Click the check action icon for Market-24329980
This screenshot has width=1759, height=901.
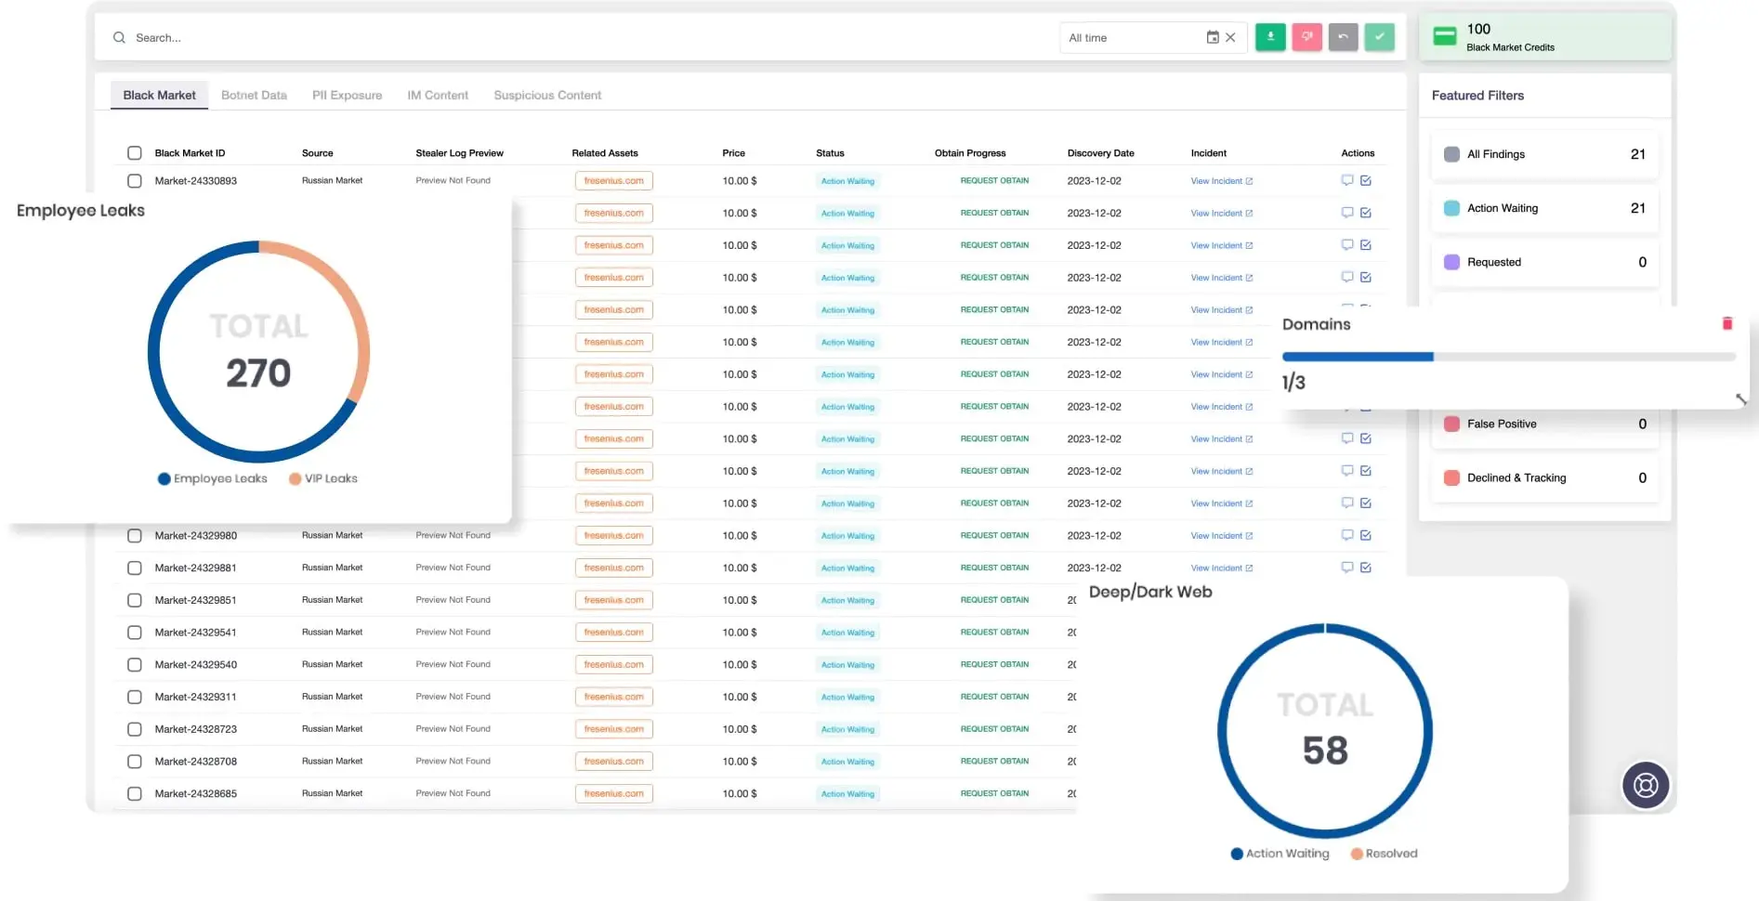click(x=1366, y=535)
